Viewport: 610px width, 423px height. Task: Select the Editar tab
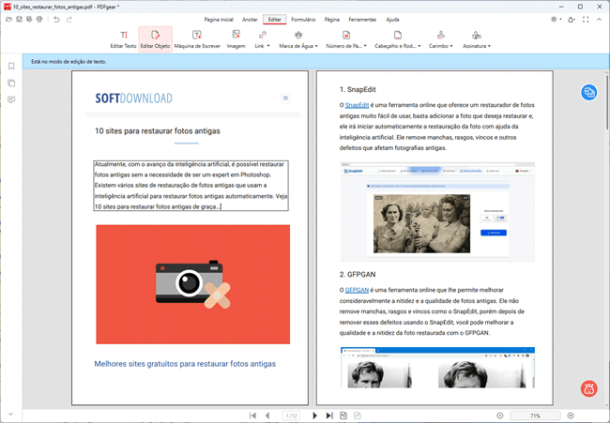275,20
